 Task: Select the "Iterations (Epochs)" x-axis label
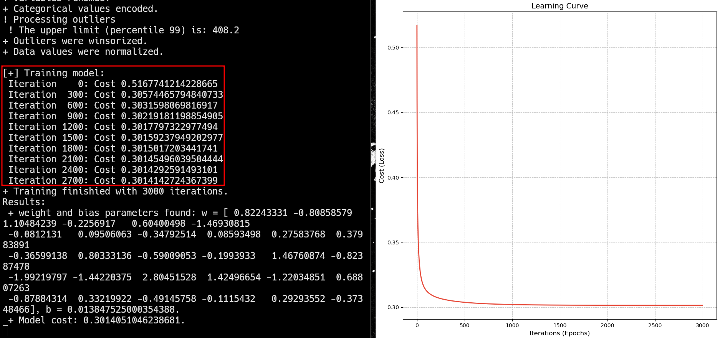point(559,333)
